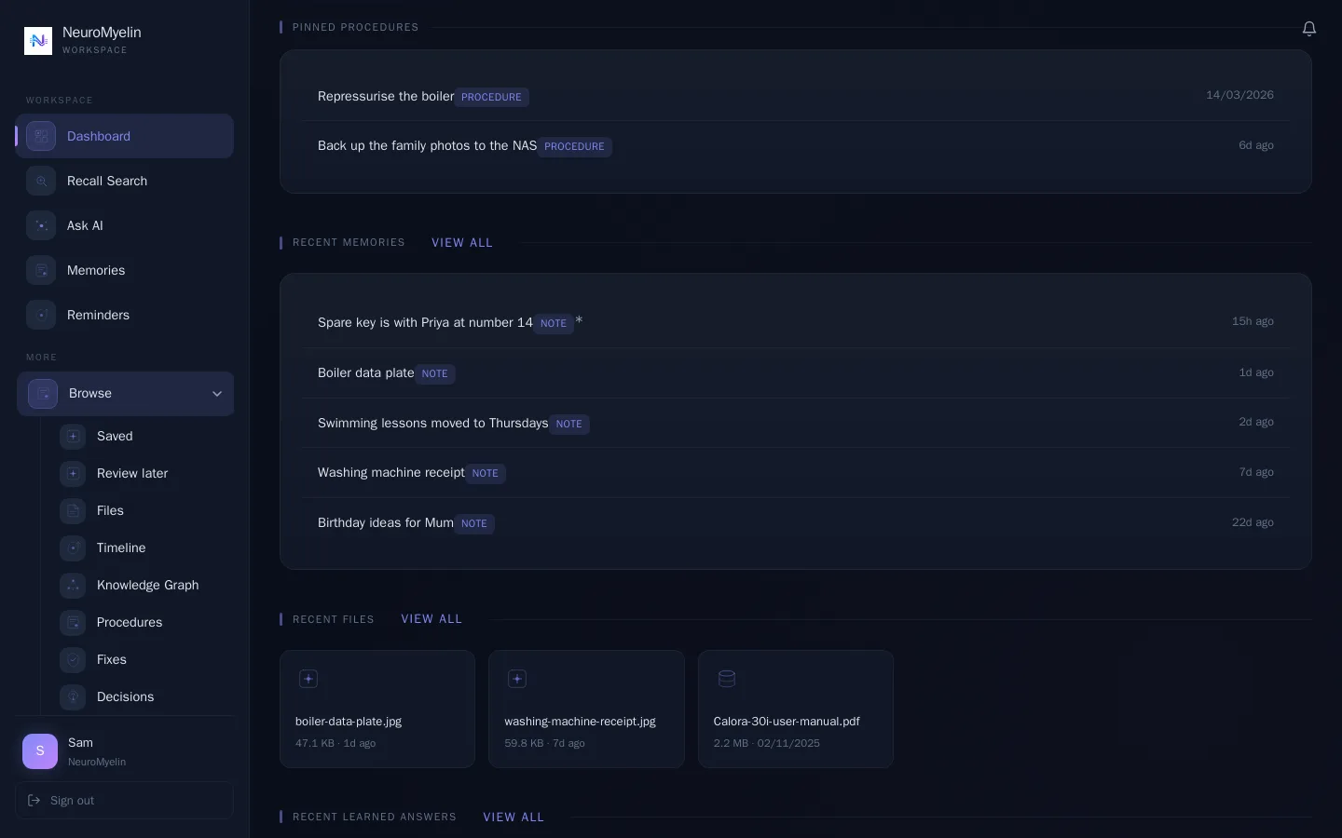The width and height of the screenshot is (1342, 838).
Task: Click the Knowledge Graph submenu icon
Action: click(73, 585)
